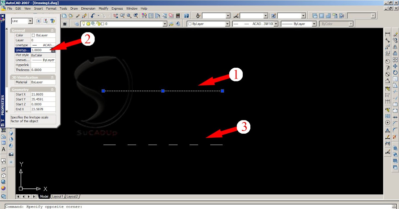Toggle the layer 0 lightbulb on/off
This screenshot has height=209, width=399.
click(84, 24)
